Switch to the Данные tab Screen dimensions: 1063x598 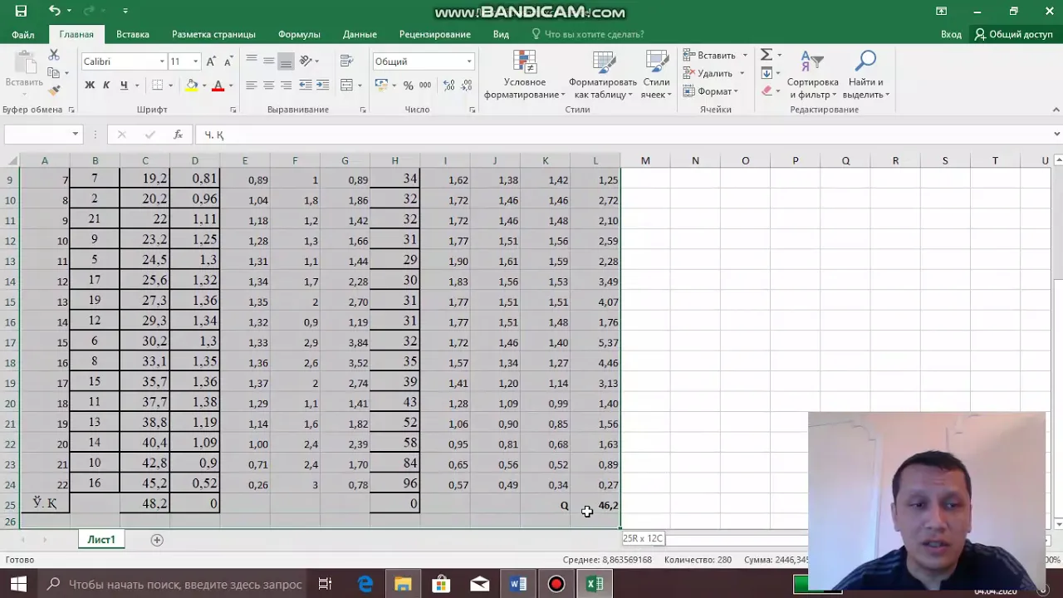tap(360, 35)
